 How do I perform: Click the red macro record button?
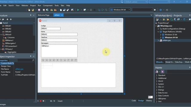[41, 101]
